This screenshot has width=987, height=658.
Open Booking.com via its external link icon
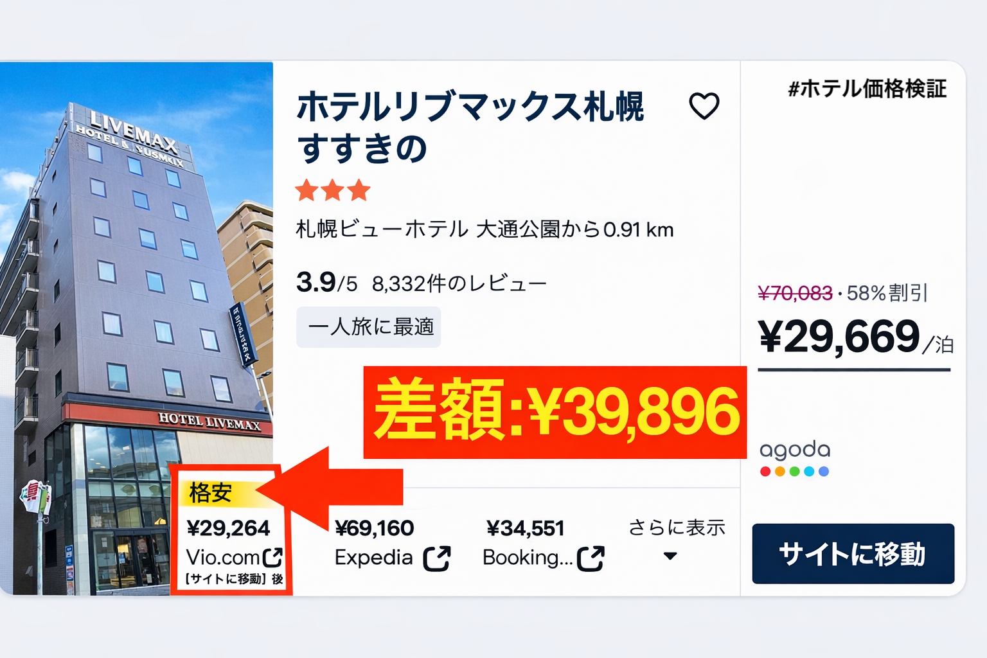[x=591, y=558]
